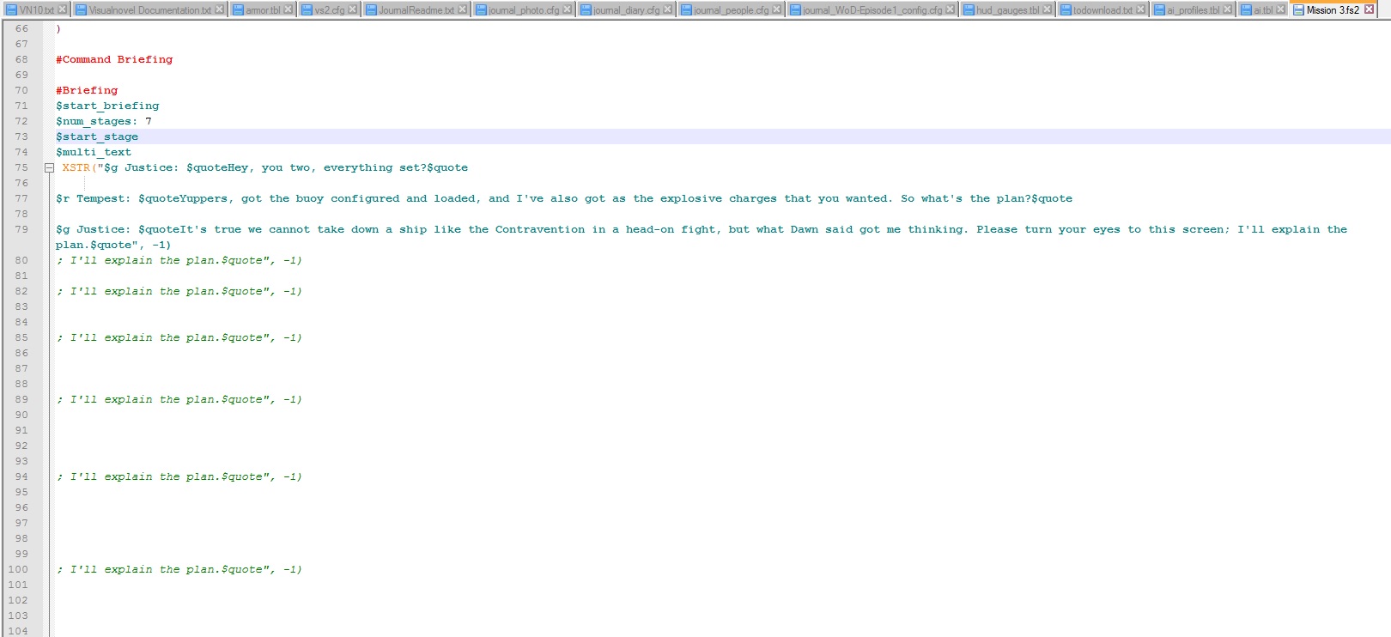Select the ai_profiles.tbl tab
The image size is (1391, 637).
pyautogui.click(x=1193, y=9)
